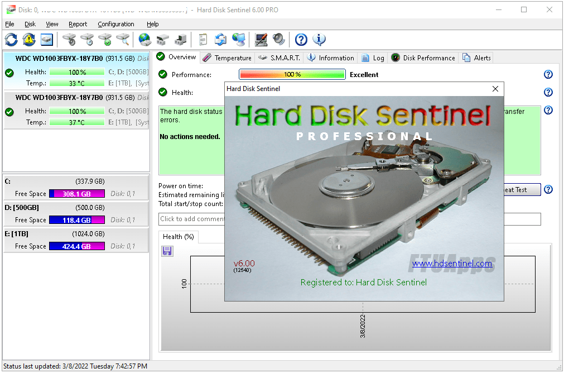This screenshot has height=373, width=564.
Task: Select the D: [500GB] partition row
Action: pos(76,214)
